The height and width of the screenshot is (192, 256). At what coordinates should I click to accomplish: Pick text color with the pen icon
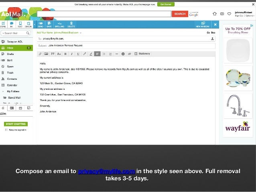click(x=85, y=54)
